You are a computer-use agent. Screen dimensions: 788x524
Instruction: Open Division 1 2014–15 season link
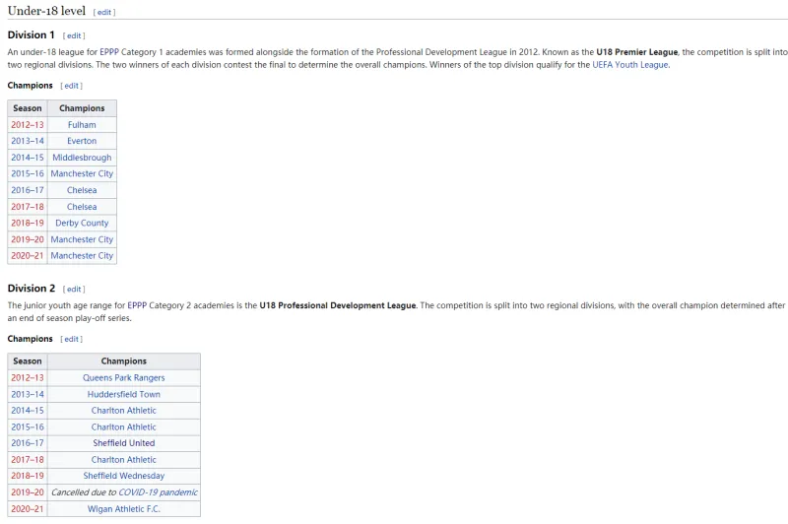(28, 158)
